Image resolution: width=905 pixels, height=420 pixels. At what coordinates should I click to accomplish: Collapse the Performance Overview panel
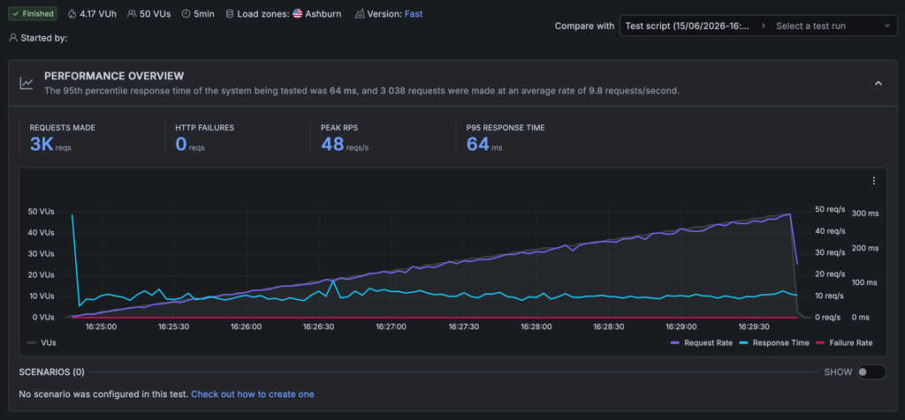(878, 83)
